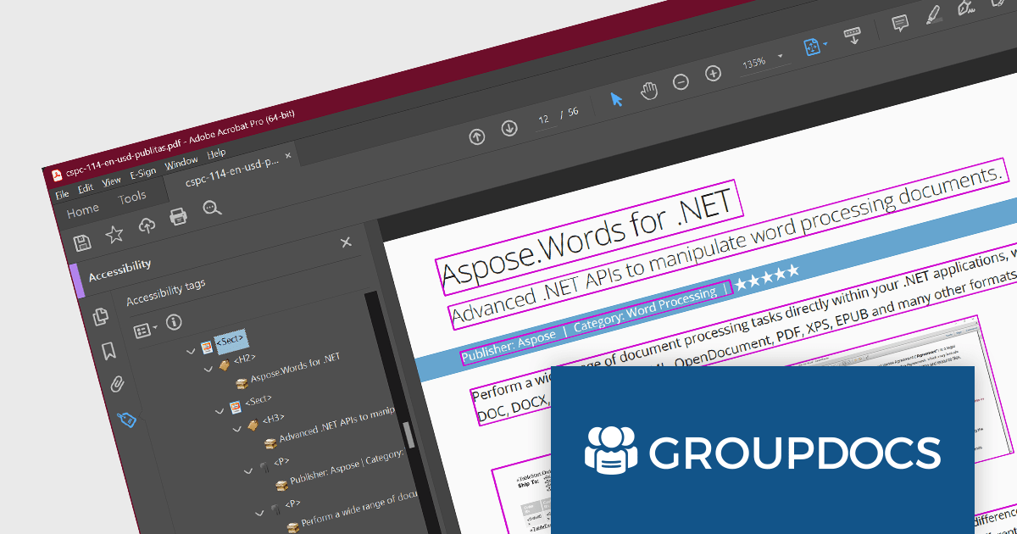This screenshot has height=534, width=1017.
Task: Open the File menu
Action: pyautogui.click(x=62, y=193)
